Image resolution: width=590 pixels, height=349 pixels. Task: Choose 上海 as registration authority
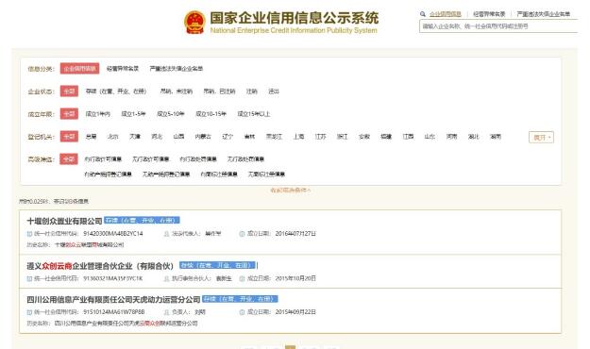pyautogui.click(x=298, y=137)
